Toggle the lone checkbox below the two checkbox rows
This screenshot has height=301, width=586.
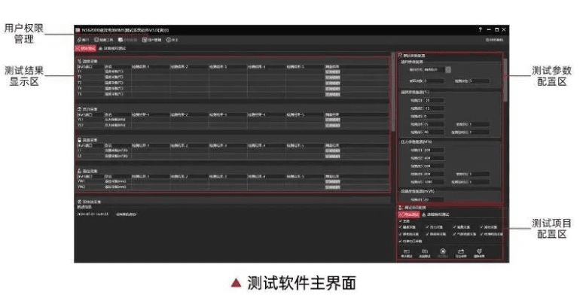pyautogui.click(x=401, y=242)
